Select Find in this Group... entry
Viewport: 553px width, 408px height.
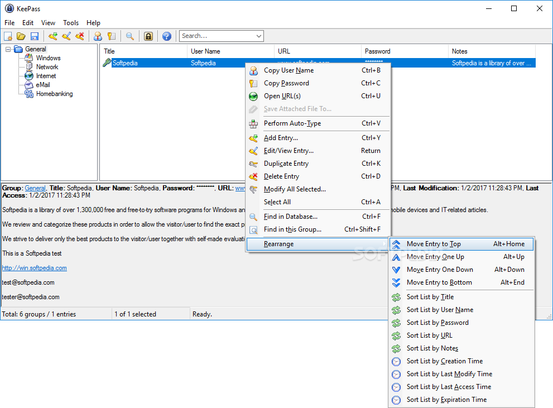(318, 229)
